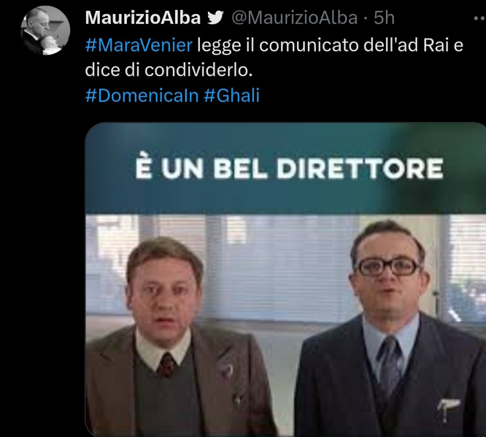Click the black-framed glasses in the photo
The width and height of the screenshot is (486, 437).
point(387,267)
